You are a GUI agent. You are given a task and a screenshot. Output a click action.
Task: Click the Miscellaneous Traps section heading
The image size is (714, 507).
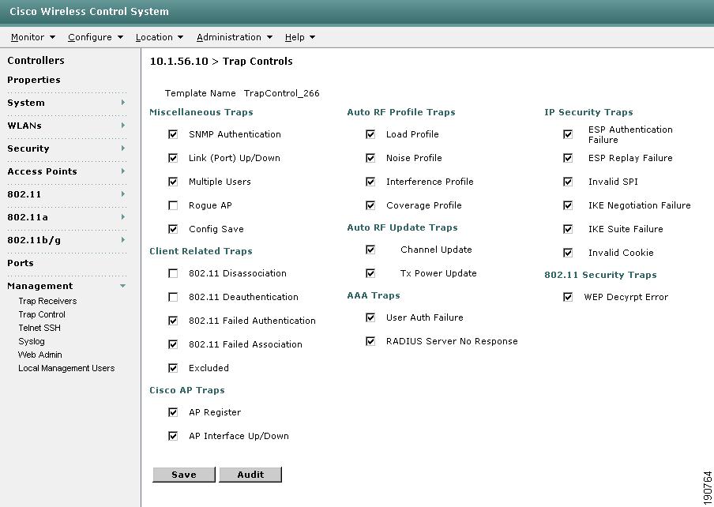click(201, 112)
